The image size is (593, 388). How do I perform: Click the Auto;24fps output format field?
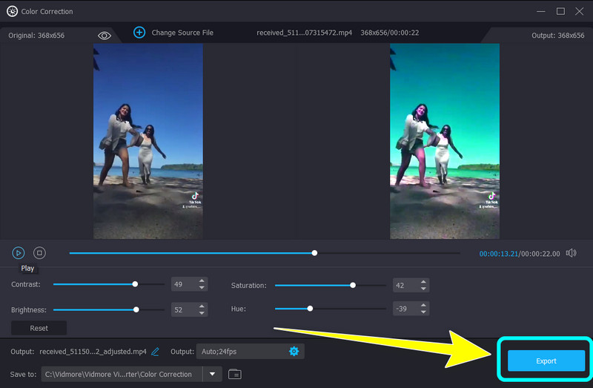241,352
